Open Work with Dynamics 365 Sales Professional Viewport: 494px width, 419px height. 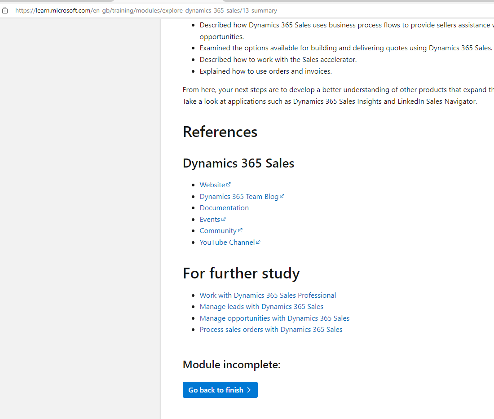268,296
